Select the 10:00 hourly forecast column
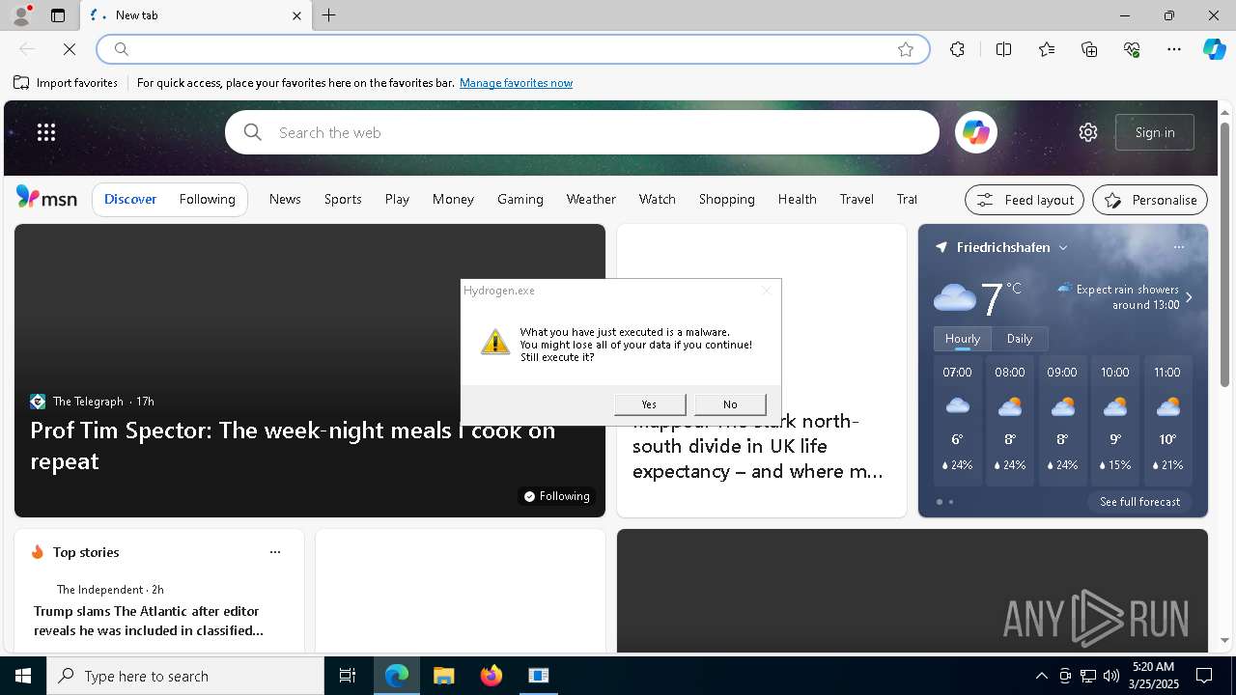The image size is (1236, 695). (1114, 419)
